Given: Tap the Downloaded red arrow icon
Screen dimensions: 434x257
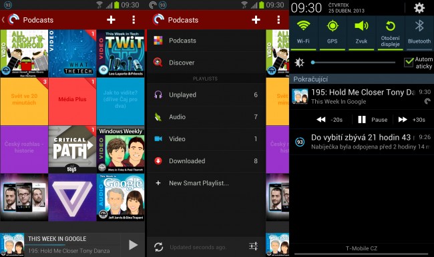Looking at the screenshot, I should pyautogui.click(x=158, y=160).
